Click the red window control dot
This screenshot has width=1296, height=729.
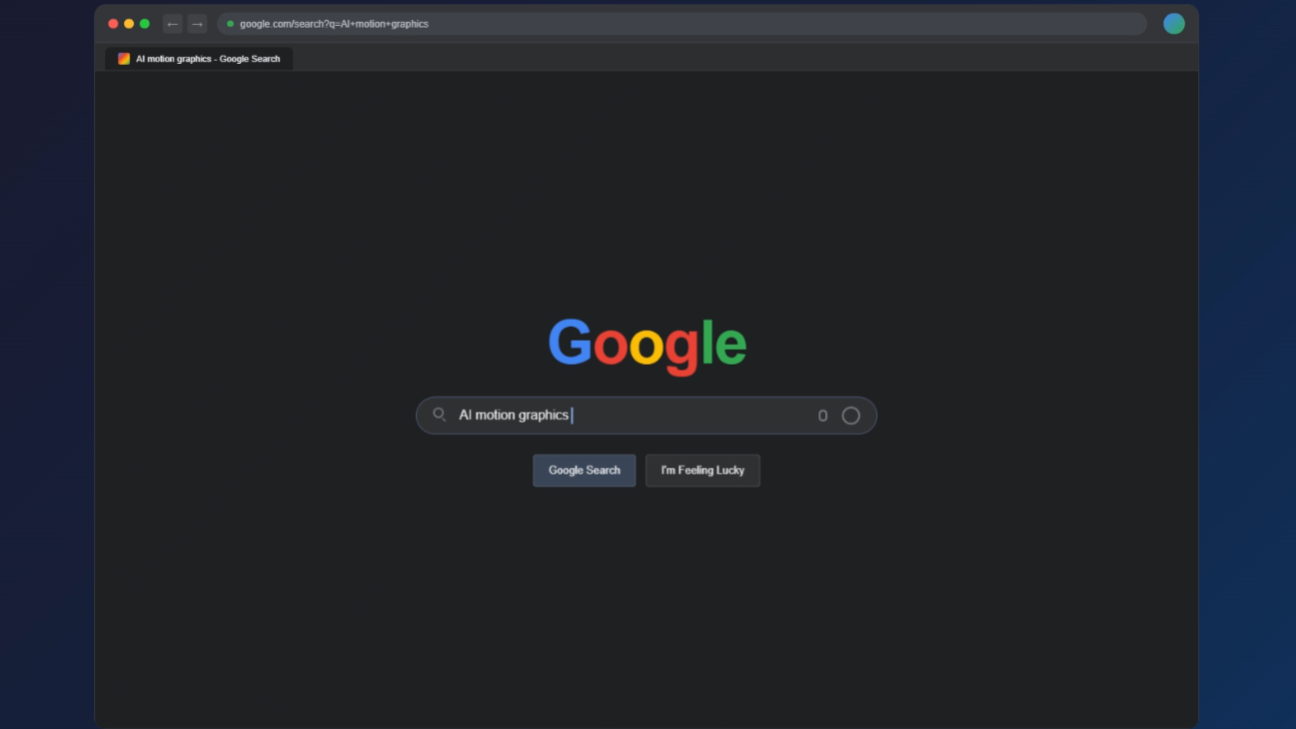coord(113,21)
